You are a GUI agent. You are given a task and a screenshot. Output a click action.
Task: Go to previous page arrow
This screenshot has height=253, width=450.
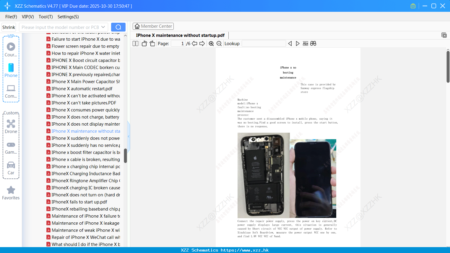point(194,44)
